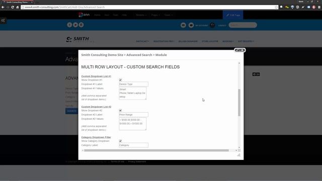Click the Smith Consulting logo
Screen dimensions: 322x181
pyautogui.click(x=80, y=39)
